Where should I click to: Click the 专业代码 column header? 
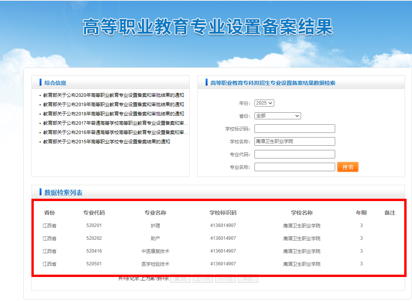(94, 213)
